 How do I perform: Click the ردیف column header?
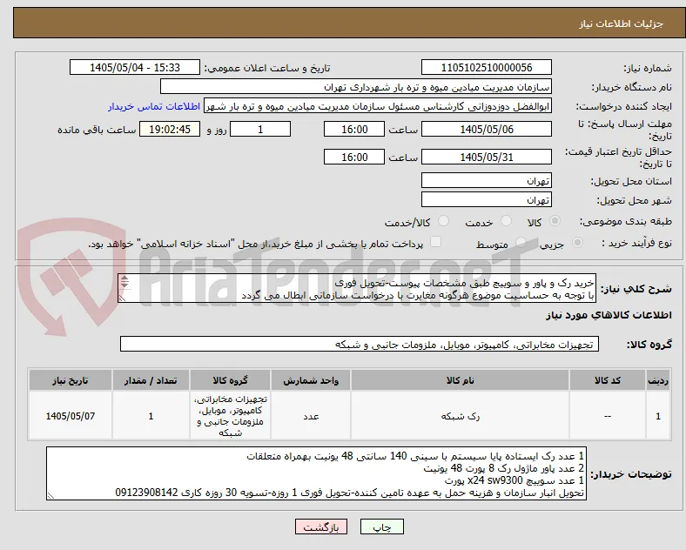coord(658,380)
